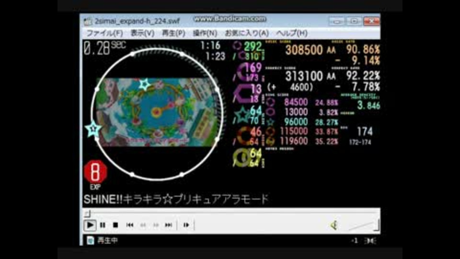
Task: Pause the playback
Action: (x=103, y=225)
